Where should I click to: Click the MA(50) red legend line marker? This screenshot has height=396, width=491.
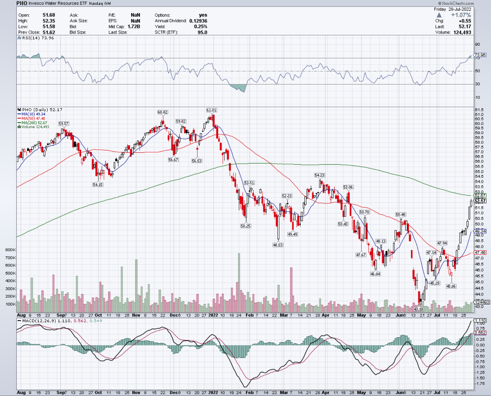[19, 119]
